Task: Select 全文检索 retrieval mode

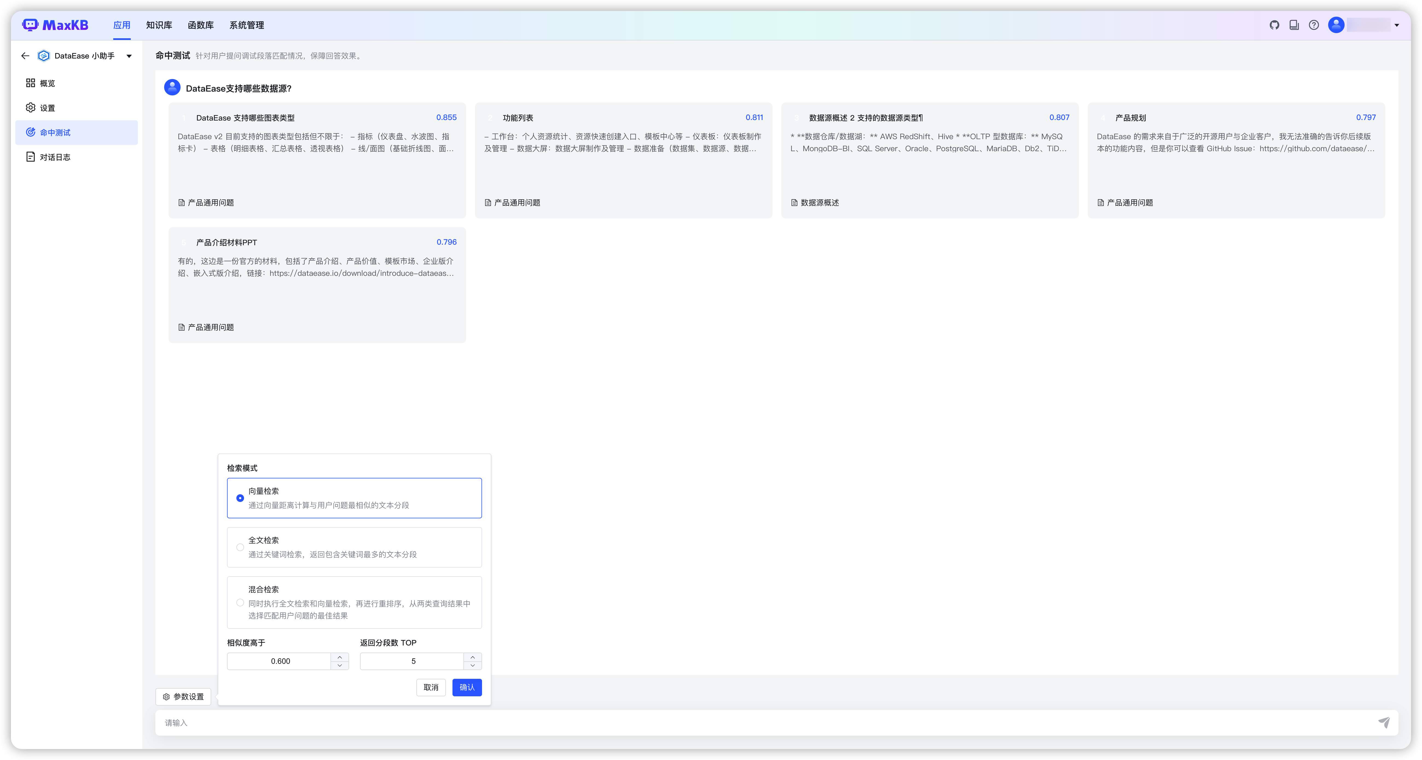Action: click(240, 547)
